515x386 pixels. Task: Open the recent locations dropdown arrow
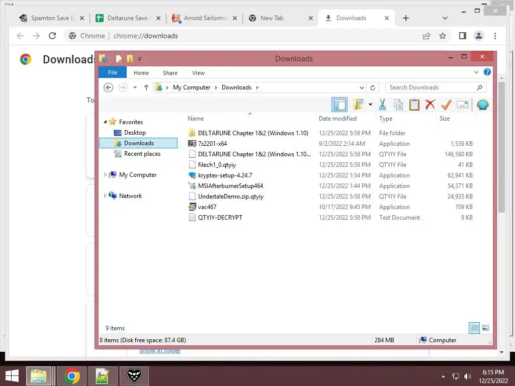click(135, 87)
